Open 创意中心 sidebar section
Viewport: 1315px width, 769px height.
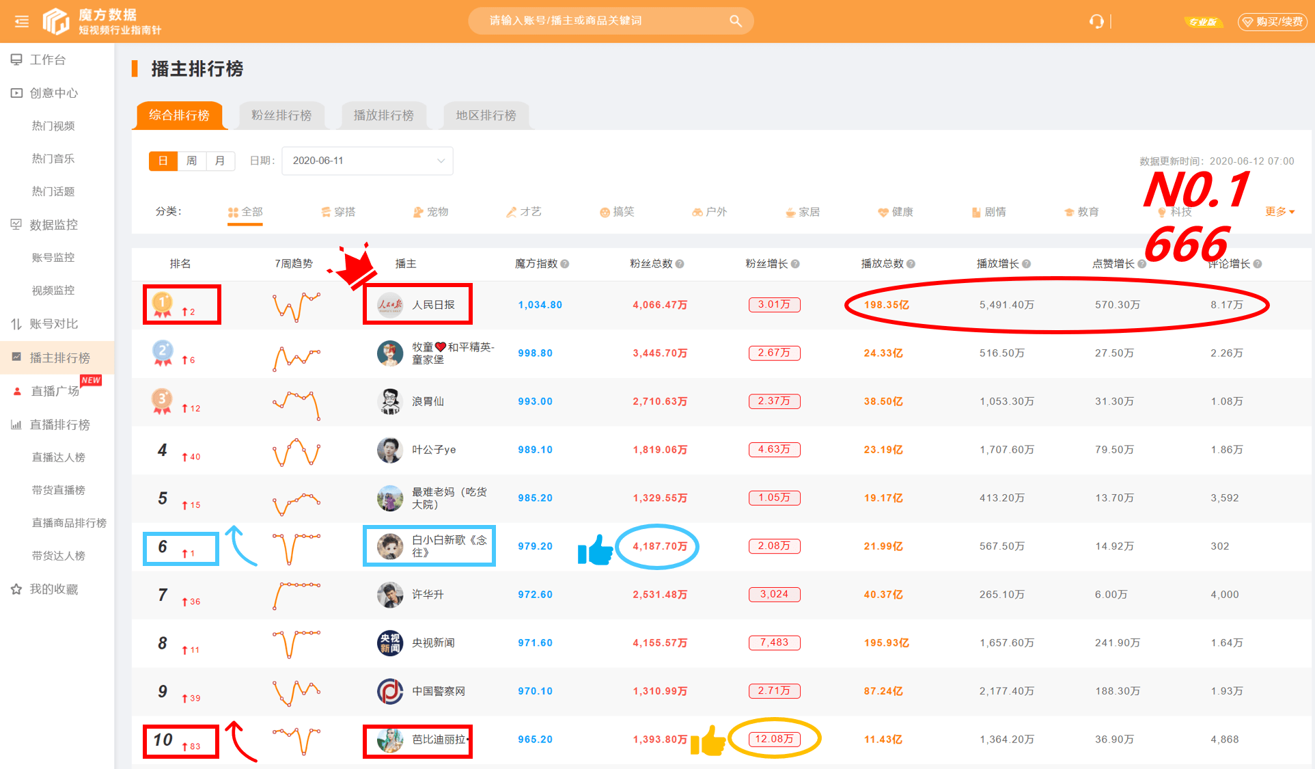point(53,93)
